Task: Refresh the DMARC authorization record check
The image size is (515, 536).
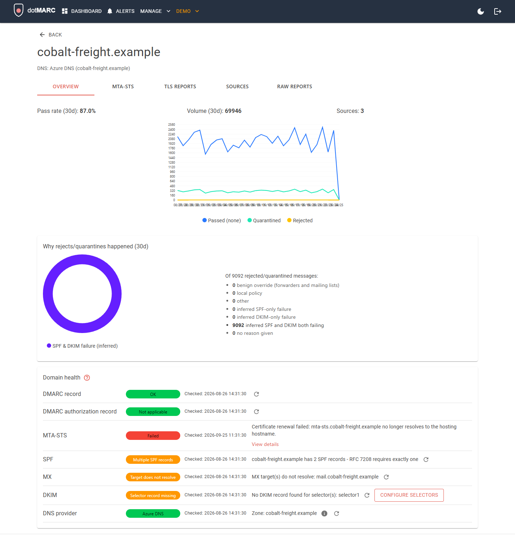Action: (x=256, y=412)
